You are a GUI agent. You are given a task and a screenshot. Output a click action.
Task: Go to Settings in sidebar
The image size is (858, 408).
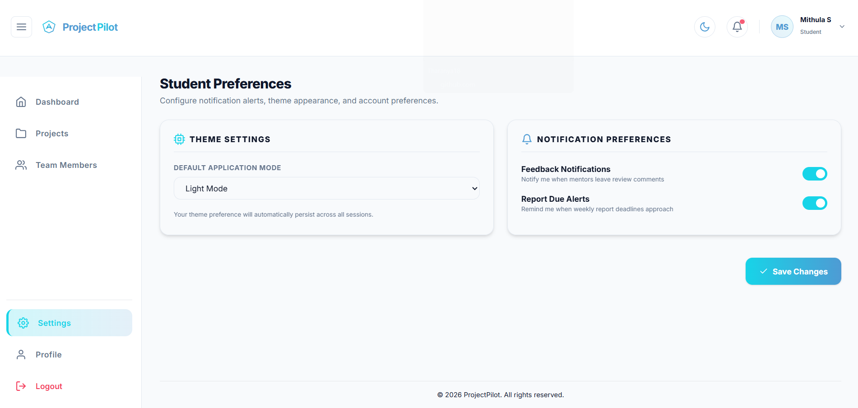(x=70, y=323)
